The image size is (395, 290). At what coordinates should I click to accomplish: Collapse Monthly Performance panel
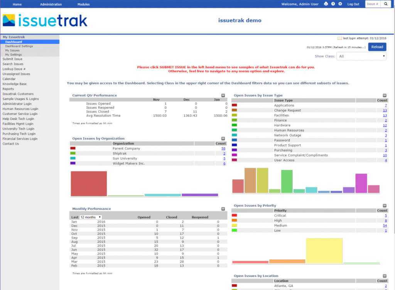click(x=223, y=209)
